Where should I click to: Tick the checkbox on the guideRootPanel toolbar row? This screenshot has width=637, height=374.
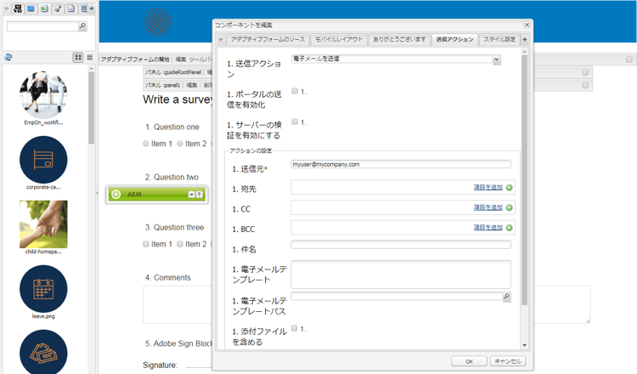click(x=585, y=72)
